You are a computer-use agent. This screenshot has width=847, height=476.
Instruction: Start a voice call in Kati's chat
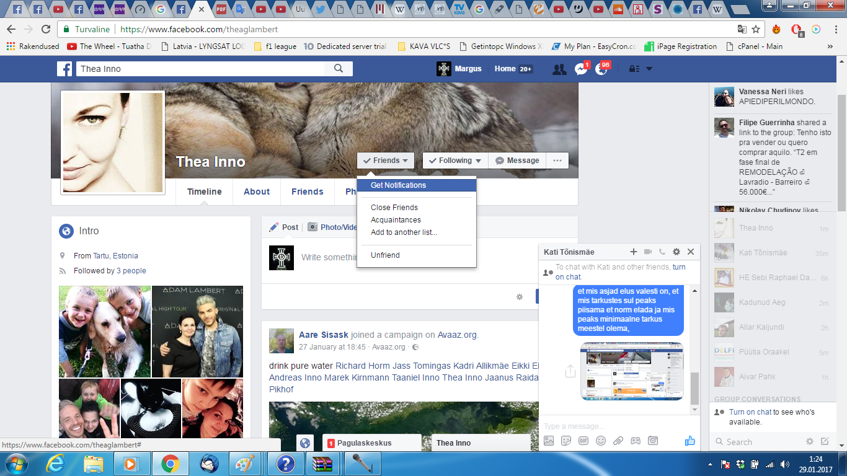coord(662,252)
